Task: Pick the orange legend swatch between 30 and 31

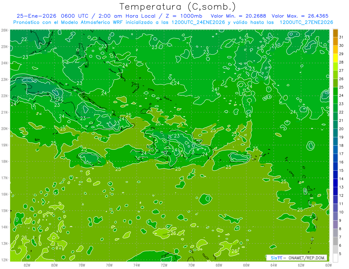Action: (335, 41)
